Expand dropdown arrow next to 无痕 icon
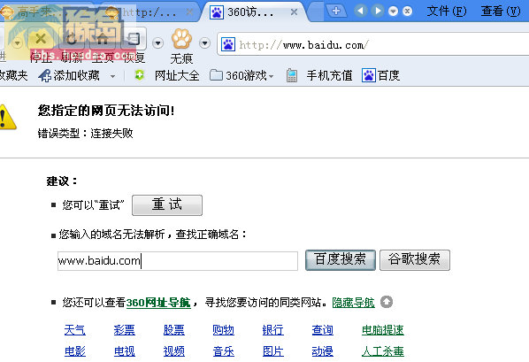 (204, 42)
